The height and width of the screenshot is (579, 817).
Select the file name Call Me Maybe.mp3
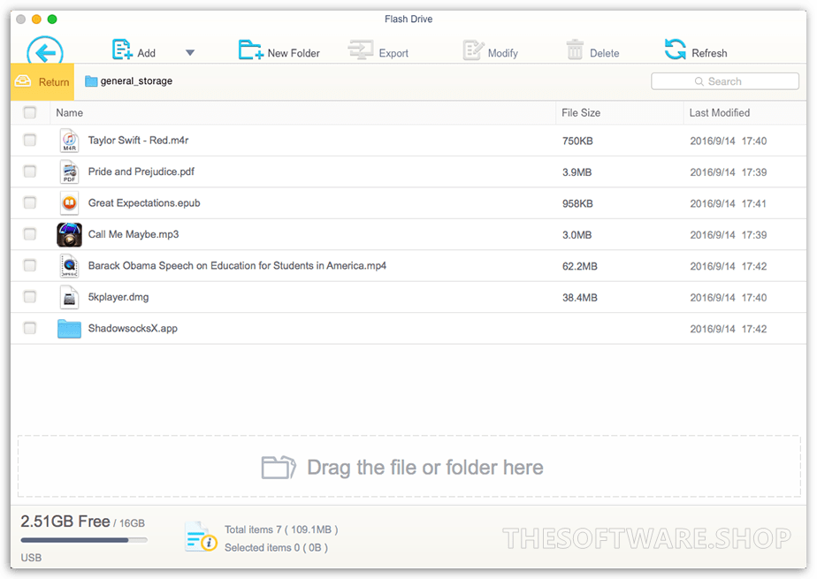[134, 234]
